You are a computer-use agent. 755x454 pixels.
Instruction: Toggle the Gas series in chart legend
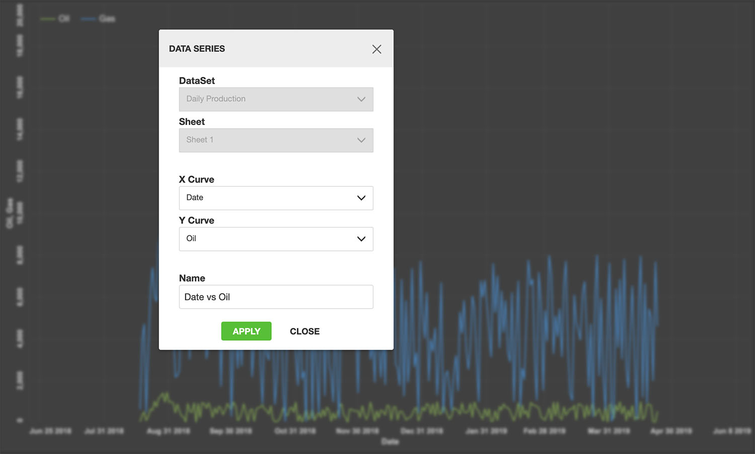point(98,19)
